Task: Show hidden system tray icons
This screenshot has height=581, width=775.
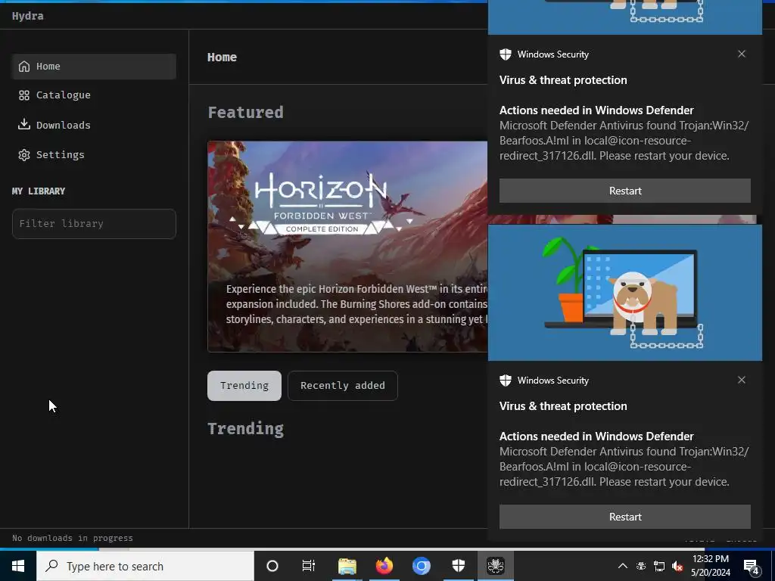Action: click(623, 566)
